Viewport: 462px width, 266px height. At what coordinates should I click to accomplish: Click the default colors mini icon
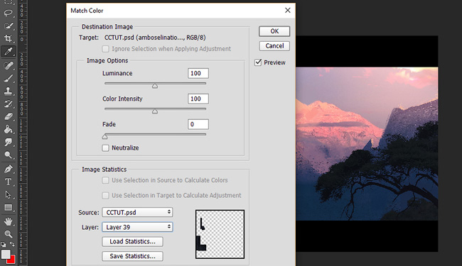[4, 244]
